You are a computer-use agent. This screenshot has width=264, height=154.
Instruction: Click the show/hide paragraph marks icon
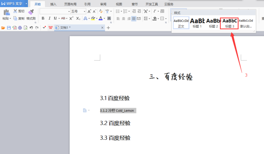point(155,11)
